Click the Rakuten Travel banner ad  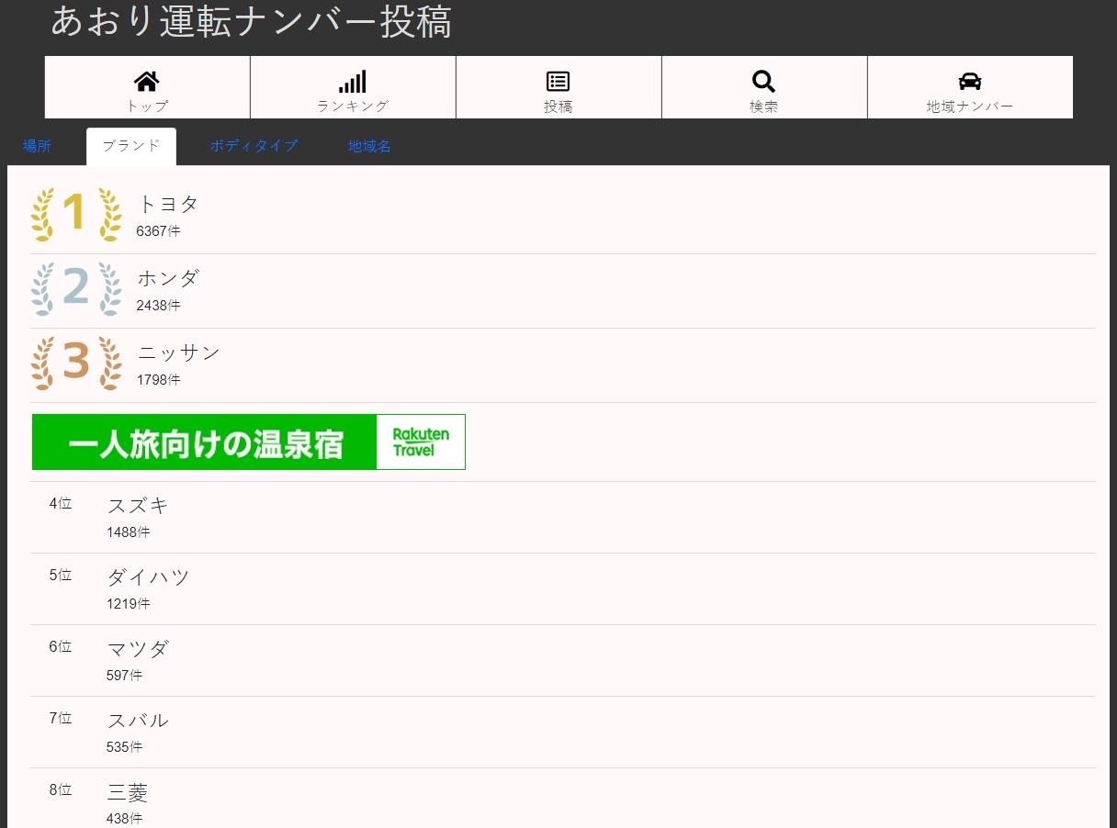pos(249,442)
